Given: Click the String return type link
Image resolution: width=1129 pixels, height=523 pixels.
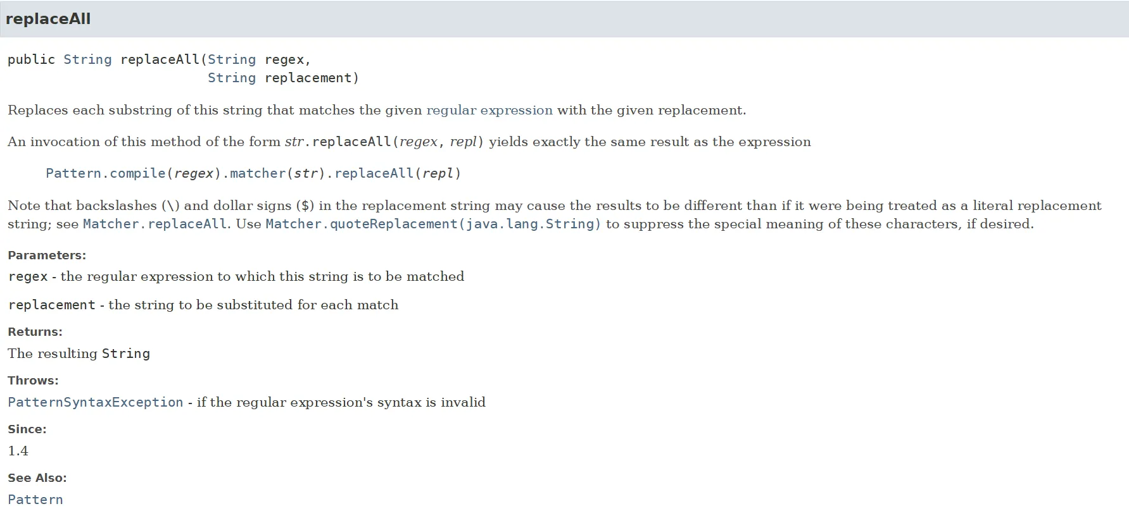Looking at the screenshot, I should (87, 59).
